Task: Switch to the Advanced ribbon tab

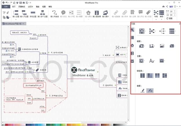Action: click(x=38, y=7)
